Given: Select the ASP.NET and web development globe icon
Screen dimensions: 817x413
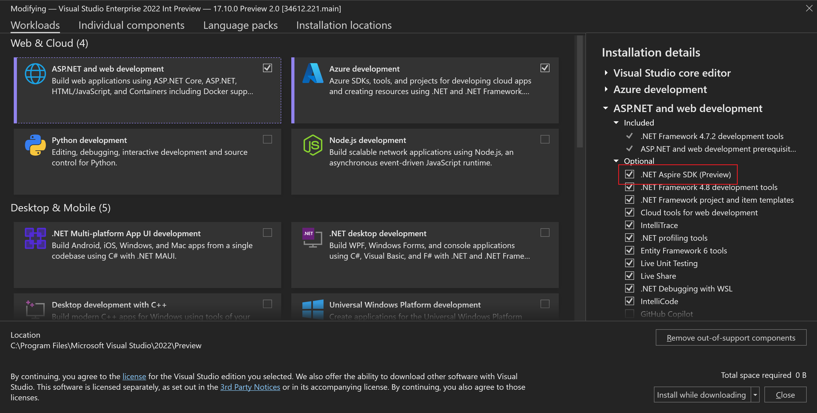Looking at the screenshot, I should (35, 73).
